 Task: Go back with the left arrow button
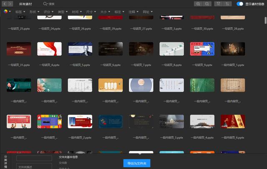[5, 4]
